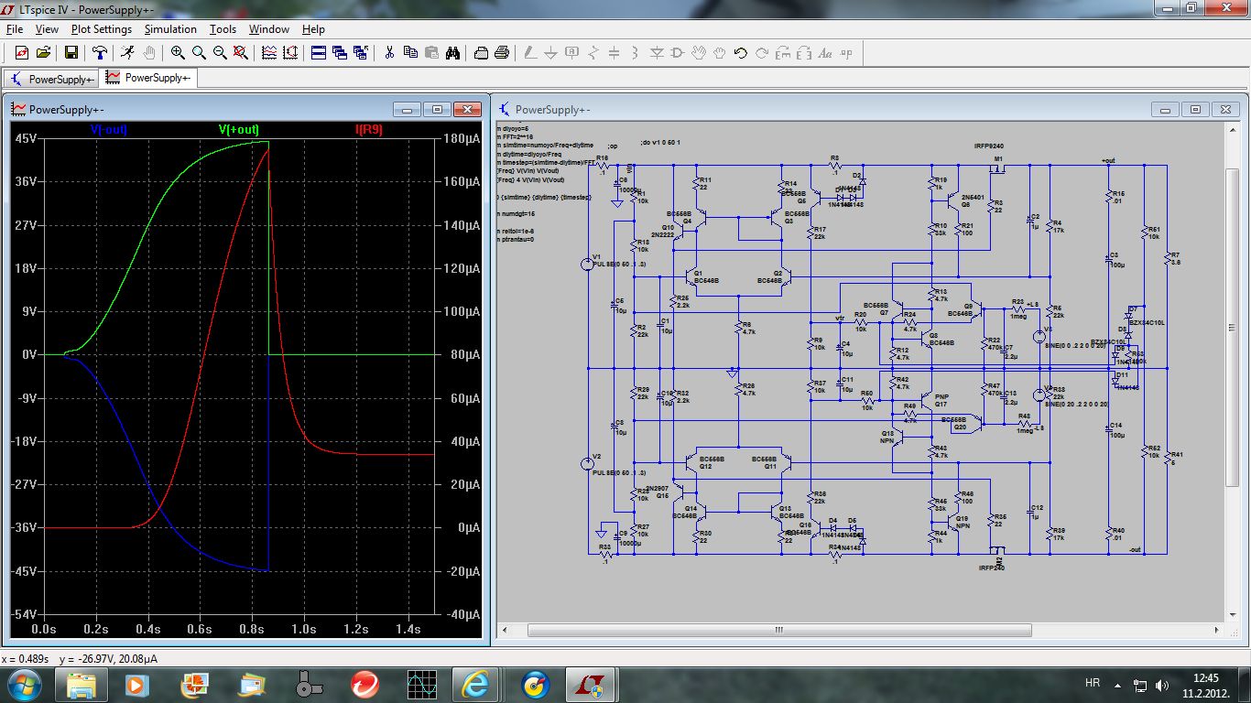Open the Help menu
The height and width of the screenshot is (703, 1251).
(313, 29)
